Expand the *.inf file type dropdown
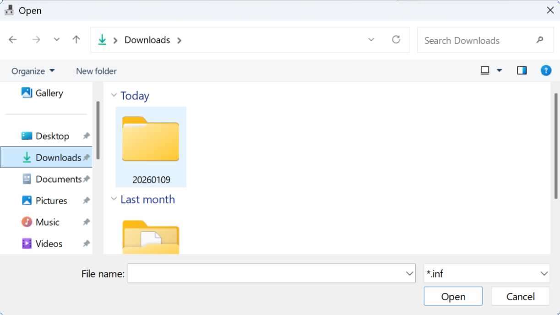 544,274
